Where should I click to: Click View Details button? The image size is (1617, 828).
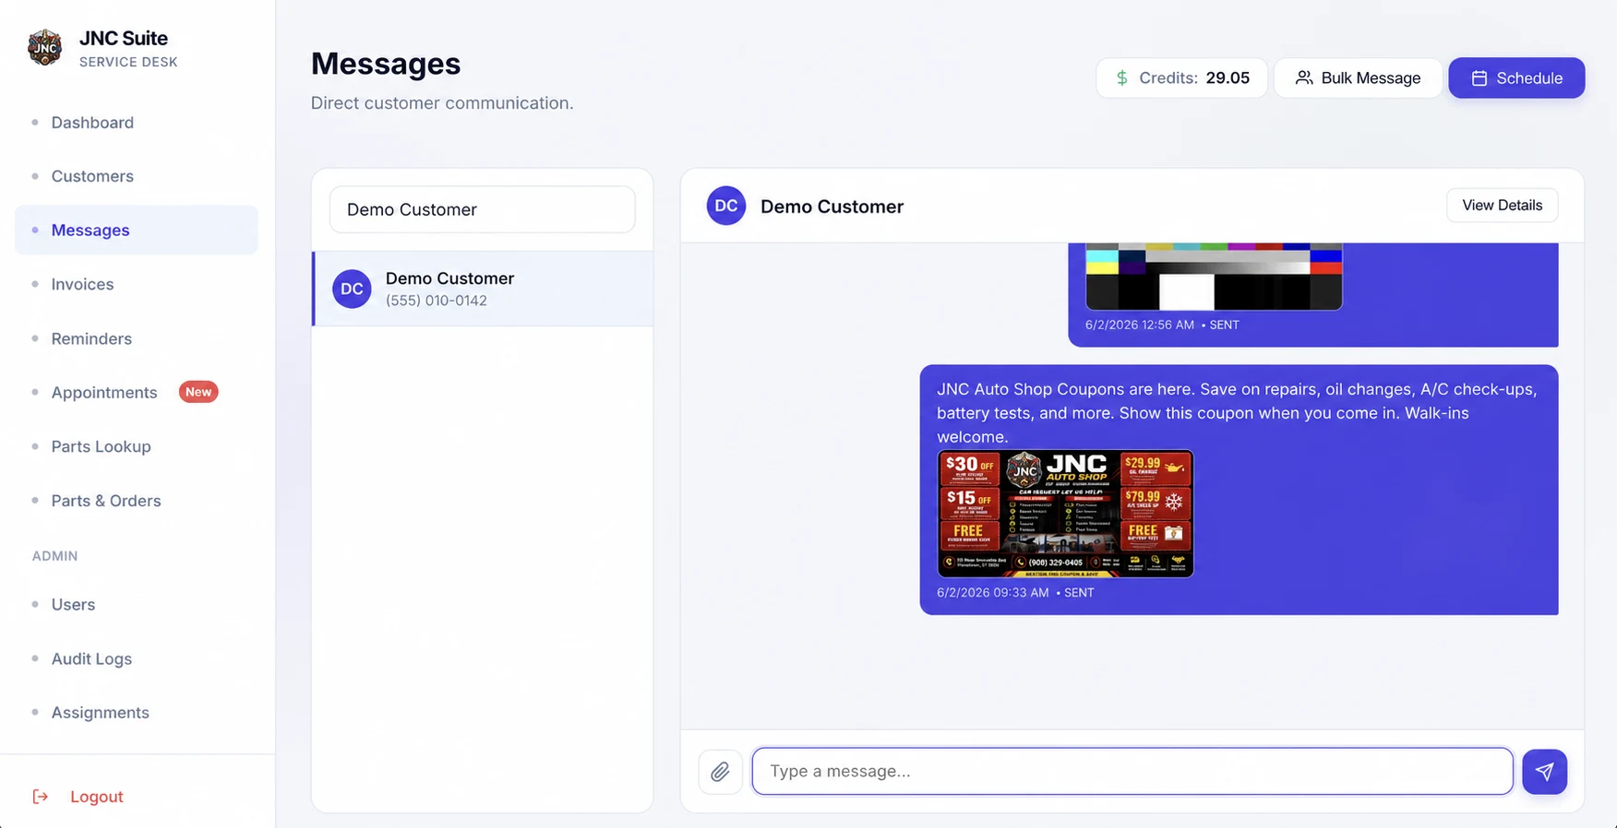[1502, 205]
